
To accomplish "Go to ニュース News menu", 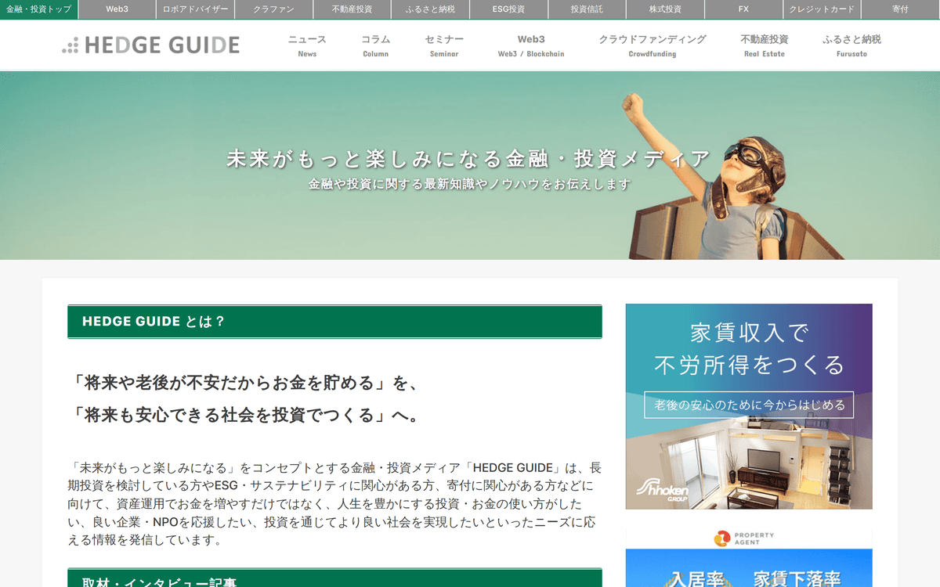I will point(307,45).
